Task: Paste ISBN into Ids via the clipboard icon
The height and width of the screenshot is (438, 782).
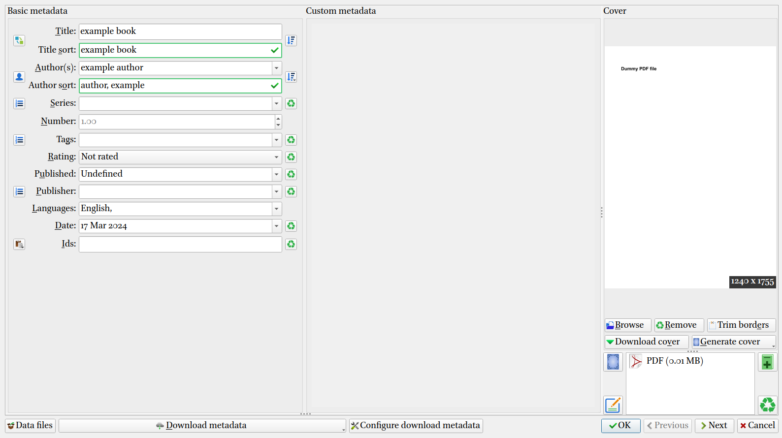Action: pos(19,244)
